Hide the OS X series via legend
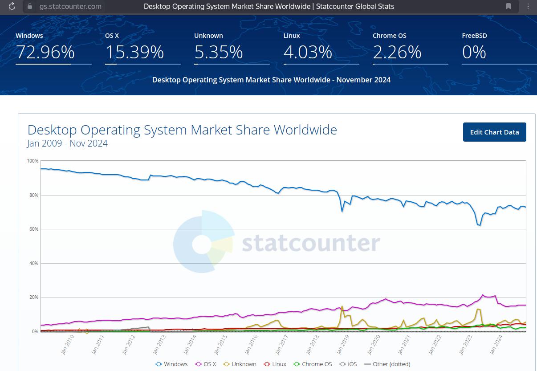Viewport: 537px width, 371px height. [x=206, y=364]
